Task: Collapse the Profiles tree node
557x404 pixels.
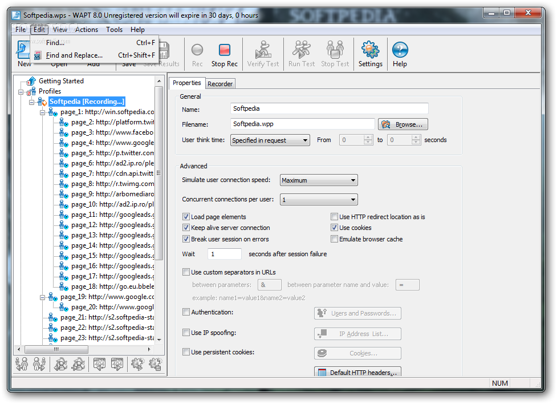Action: click(21, 92)
